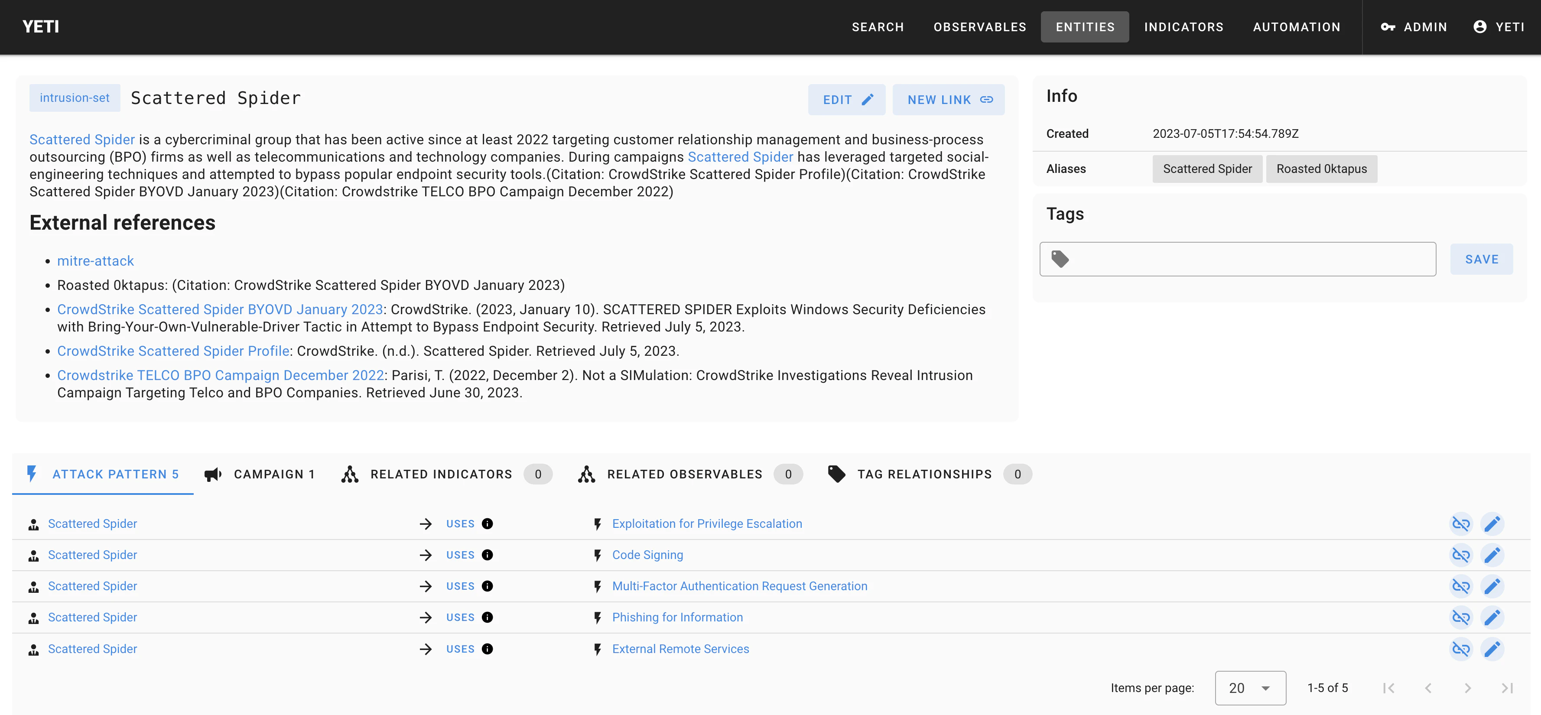Screen dimensions: 1541x715
Task: Click the Edit button for Scattered Spider
Action: pyautogui.click(x=846, y=100)
